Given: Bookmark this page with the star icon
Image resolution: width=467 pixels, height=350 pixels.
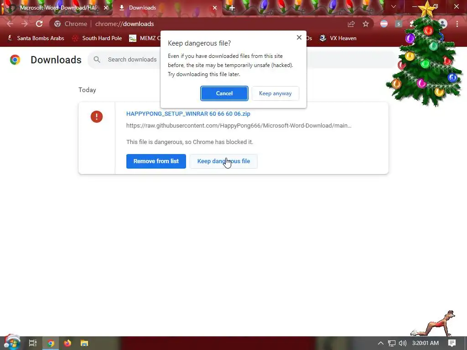Looking at the screenshot, I should point(366,24).
